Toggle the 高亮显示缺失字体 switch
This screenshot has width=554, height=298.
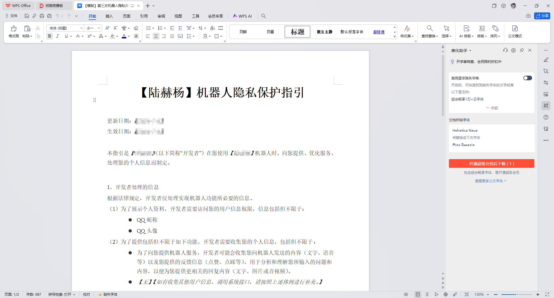coord(527,78)
